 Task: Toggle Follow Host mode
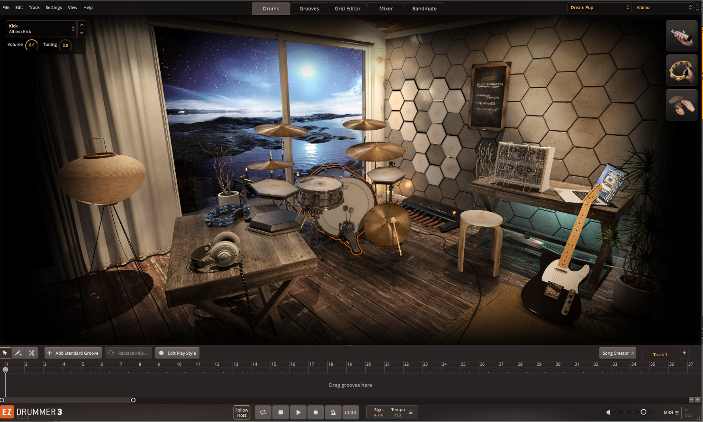coord(242,413)
